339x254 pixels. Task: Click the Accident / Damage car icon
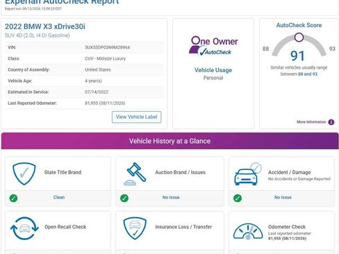pyautogui.click(x=247, y=174)
